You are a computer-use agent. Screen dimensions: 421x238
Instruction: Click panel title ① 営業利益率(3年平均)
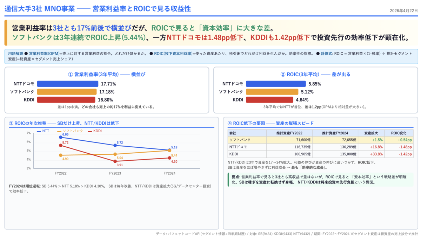pyautogui.click(x=106, y=74)
